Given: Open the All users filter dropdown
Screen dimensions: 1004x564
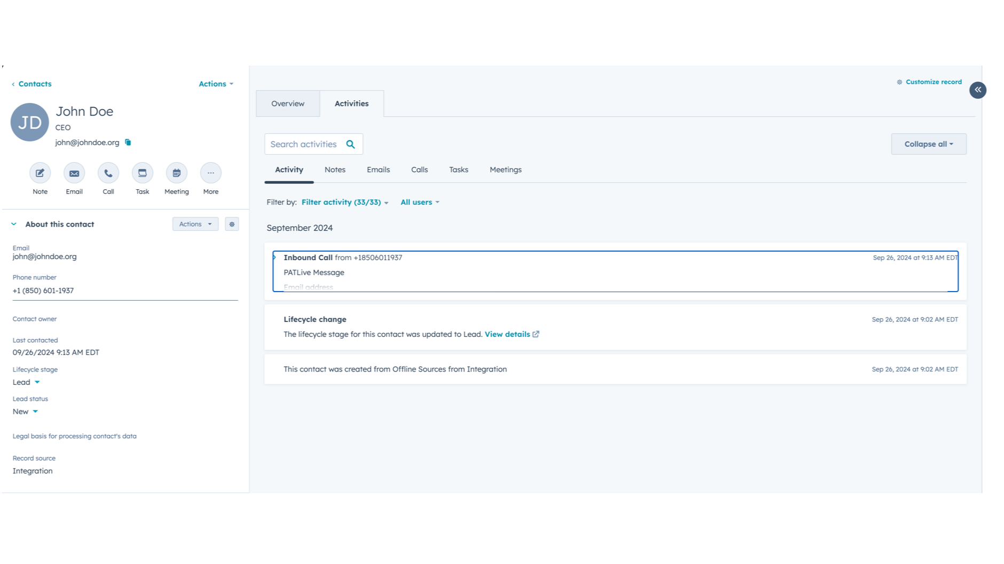Looking at the screenshot, I should pyautogui.click(x=420, y=203).
